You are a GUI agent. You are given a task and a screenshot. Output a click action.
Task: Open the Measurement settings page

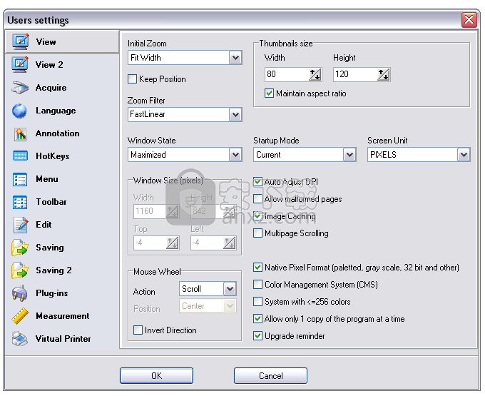62,316
